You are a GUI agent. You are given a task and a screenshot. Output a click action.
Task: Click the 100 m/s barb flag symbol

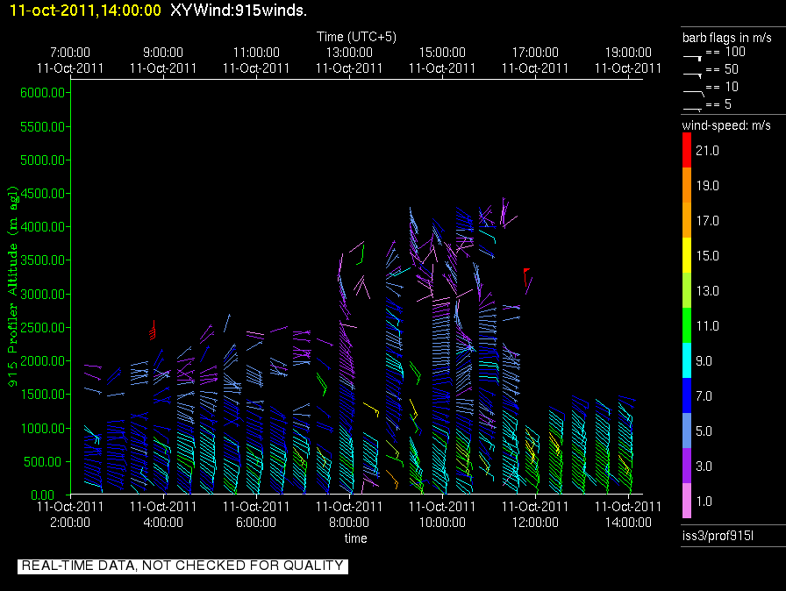[693, 55]
